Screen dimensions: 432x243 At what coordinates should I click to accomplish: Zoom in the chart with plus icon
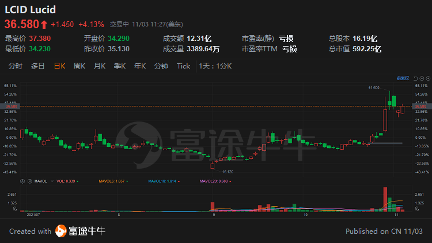[428, 78]
